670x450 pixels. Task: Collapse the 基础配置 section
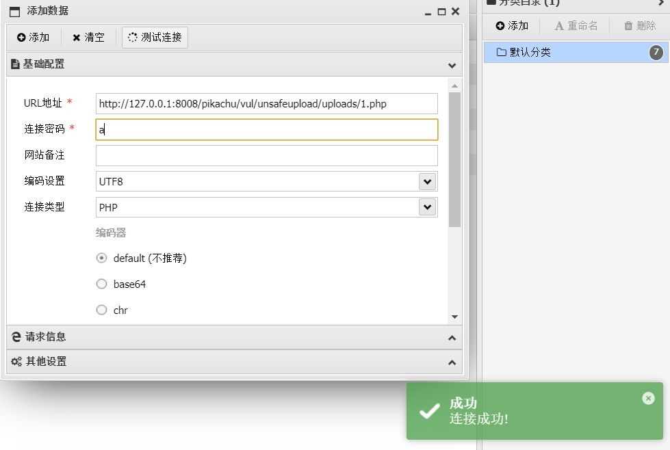pyautogui.click(x=452, y=66)
